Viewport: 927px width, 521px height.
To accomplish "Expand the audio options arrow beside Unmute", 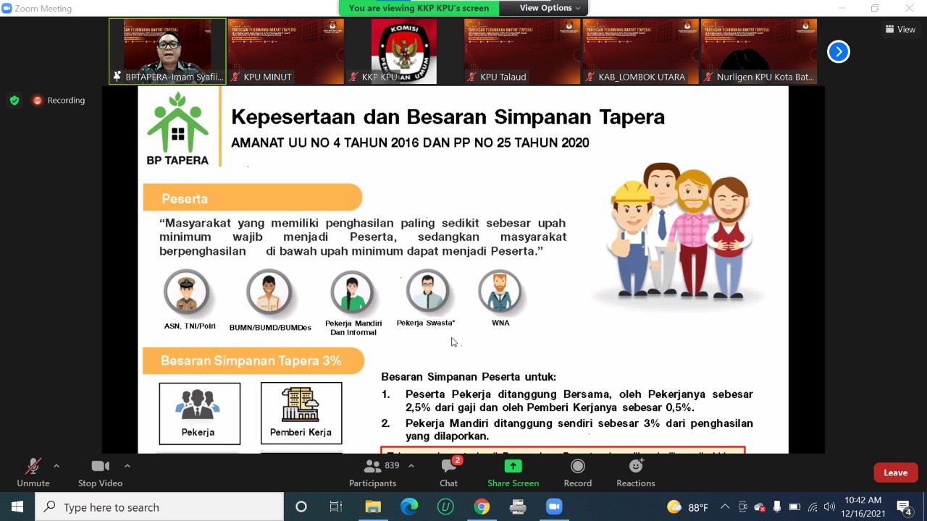I will tap(56, 466).
